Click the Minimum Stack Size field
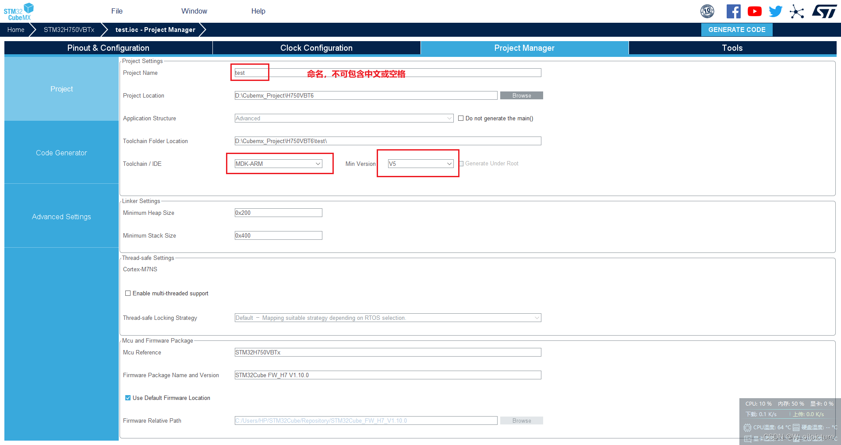Image resolution: width=841 pixels, height=445 pixels. [278, 235]
